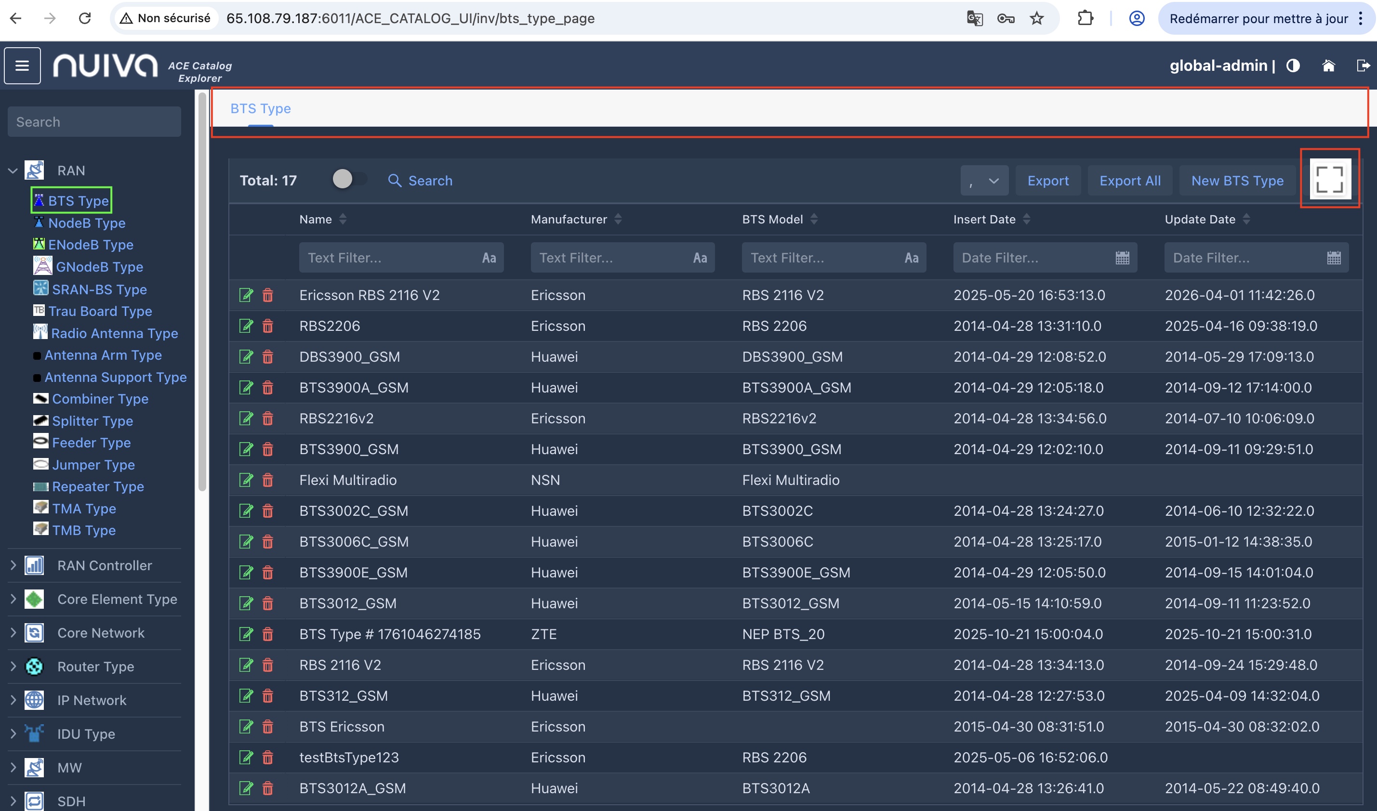Expand the Router Type tree node

click(x=13, y=666)
